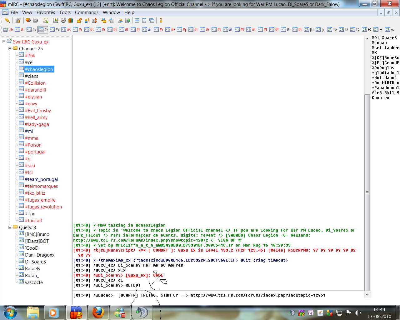Open the Scripts Editor scroll icon
This screenshot has height=320, width=400.
(46, 21)
